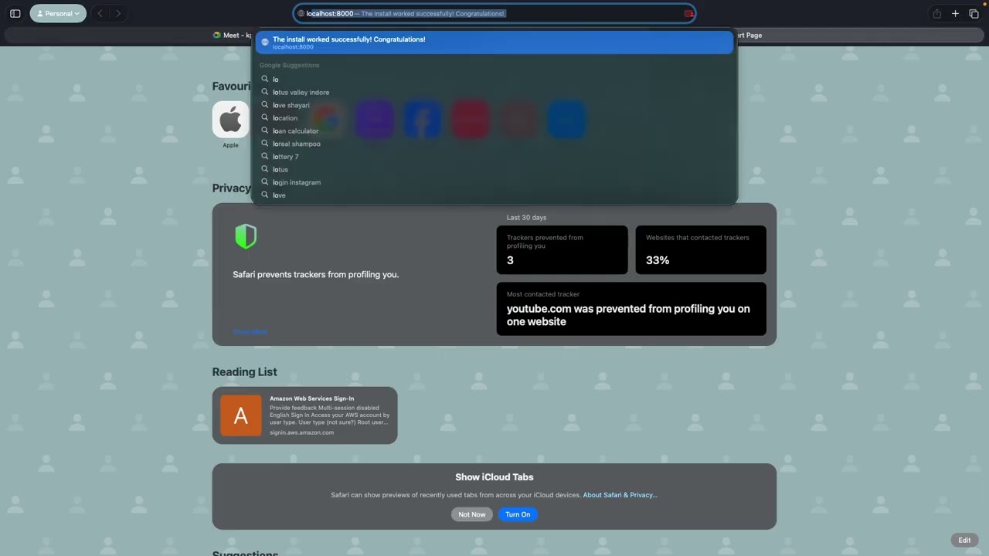Screen dimensions: 989x556
Task: Choose the 'lo' search suggestion
Action: click(494, 79)
